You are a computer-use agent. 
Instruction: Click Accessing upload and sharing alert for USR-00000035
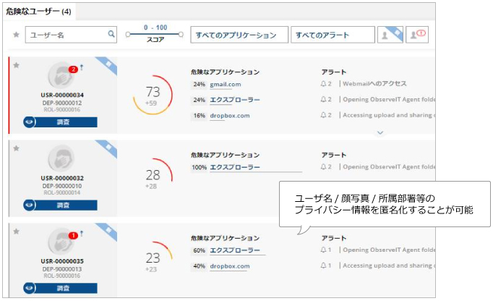pyautogui.click(x=389, y=266)
